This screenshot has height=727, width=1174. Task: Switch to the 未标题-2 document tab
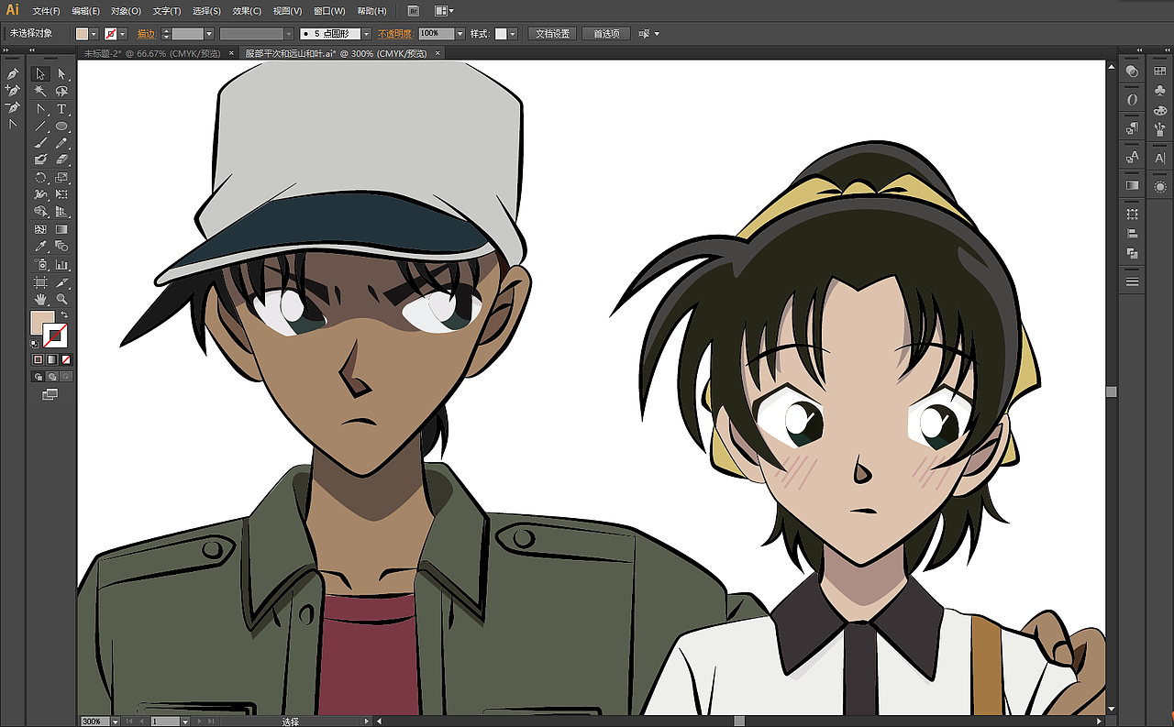coord(153,53)
